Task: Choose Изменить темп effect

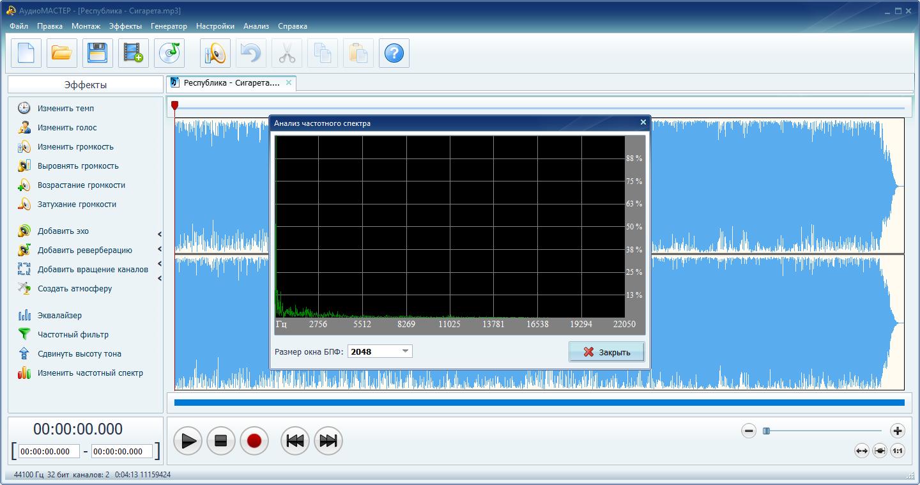Action: tap(65, 108)
